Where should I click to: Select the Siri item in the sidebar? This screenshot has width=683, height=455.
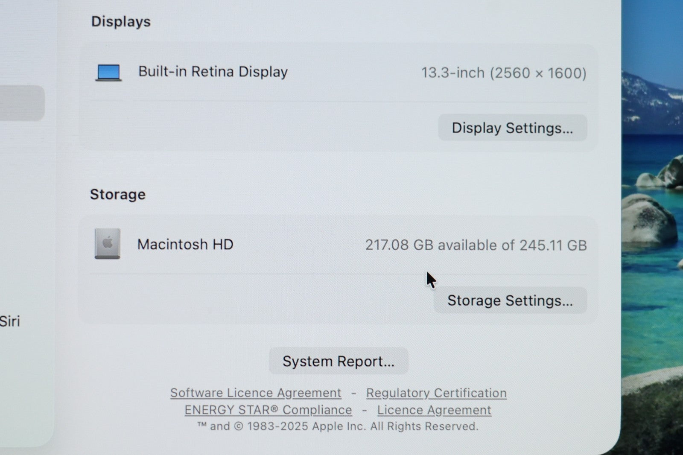pyautogui.click(x=9, y=321)
